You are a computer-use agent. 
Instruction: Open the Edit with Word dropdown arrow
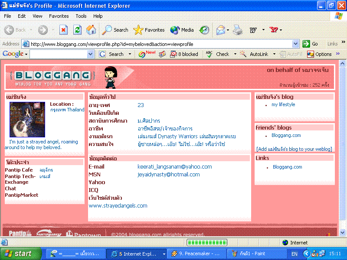pos(263,29)
